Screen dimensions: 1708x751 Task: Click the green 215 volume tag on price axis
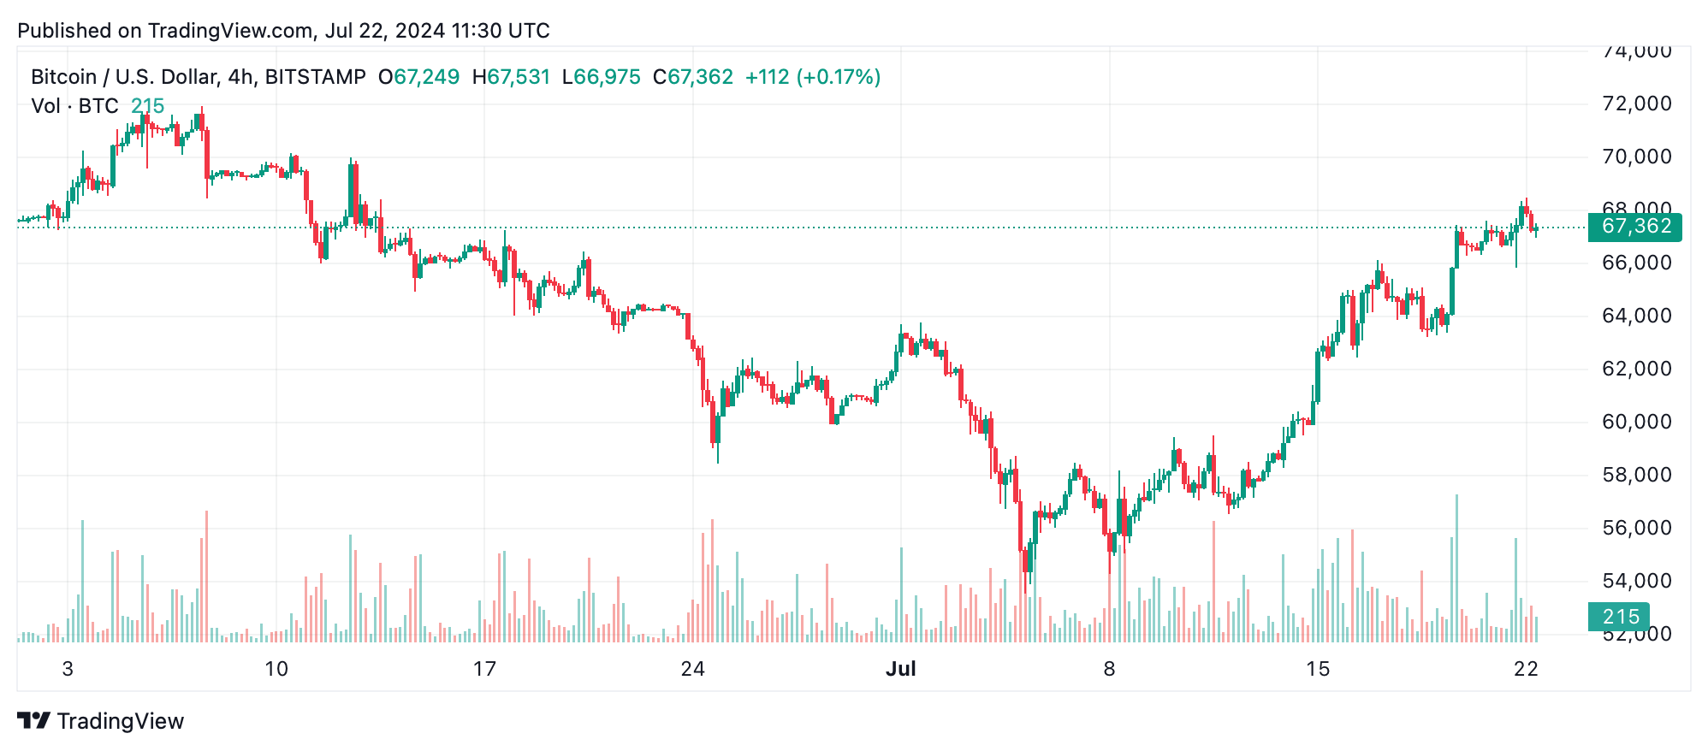click(x=1620, y=617)
